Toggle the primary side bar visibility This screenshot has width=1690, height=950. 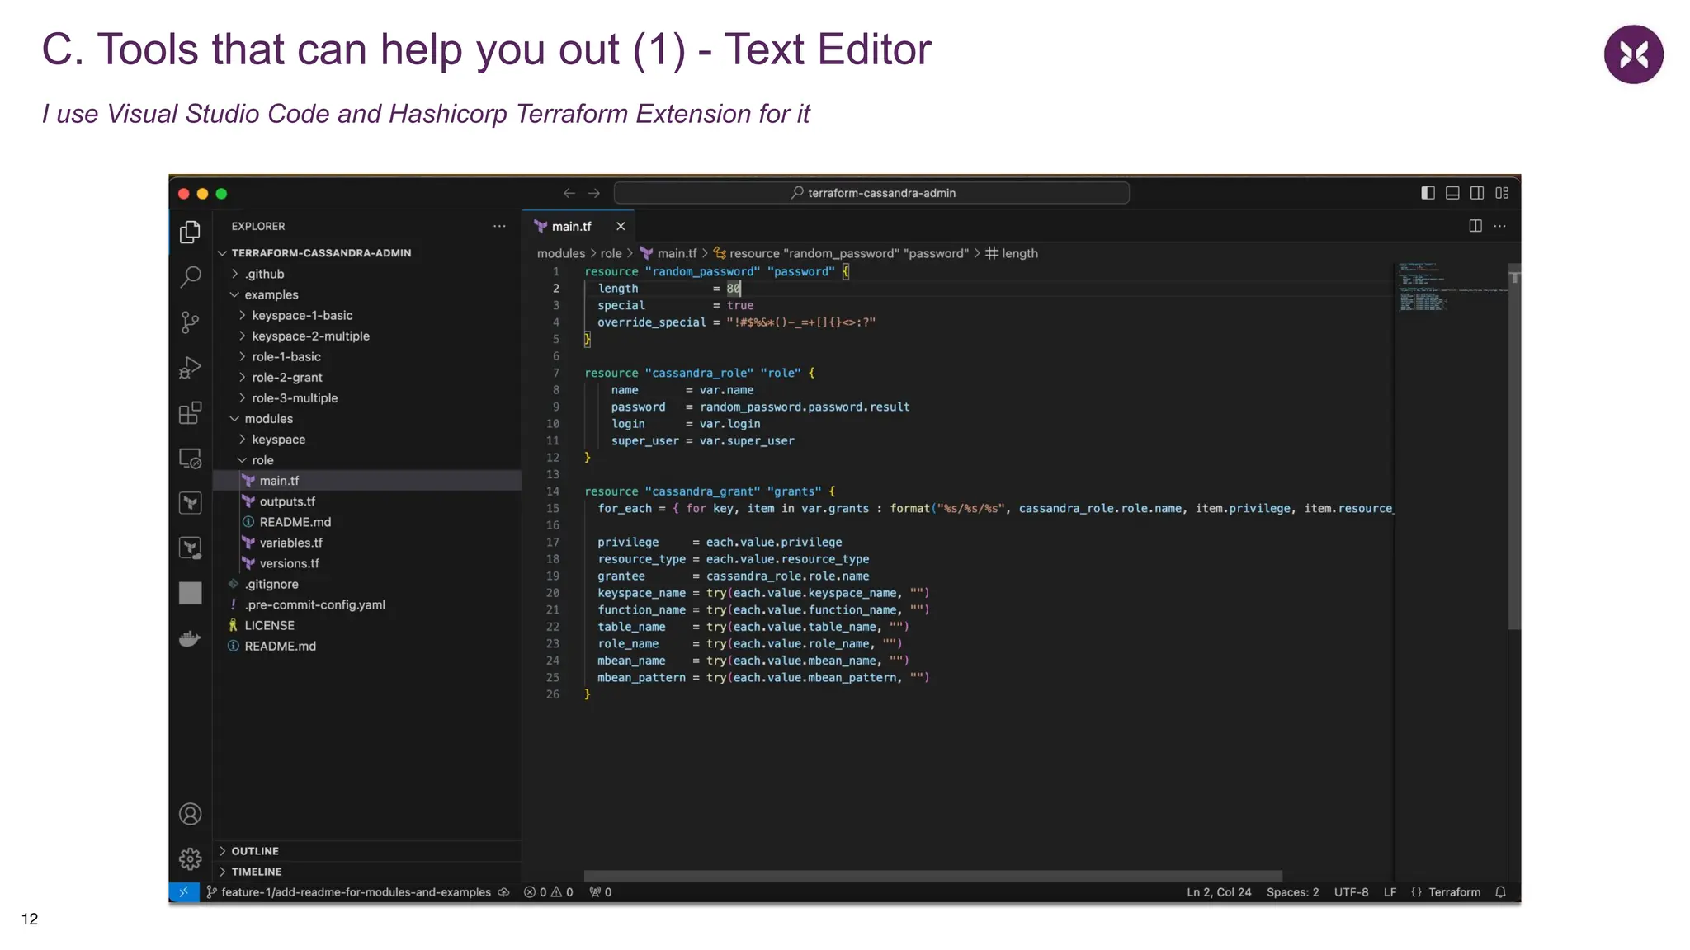click(x=1428, y=193)
